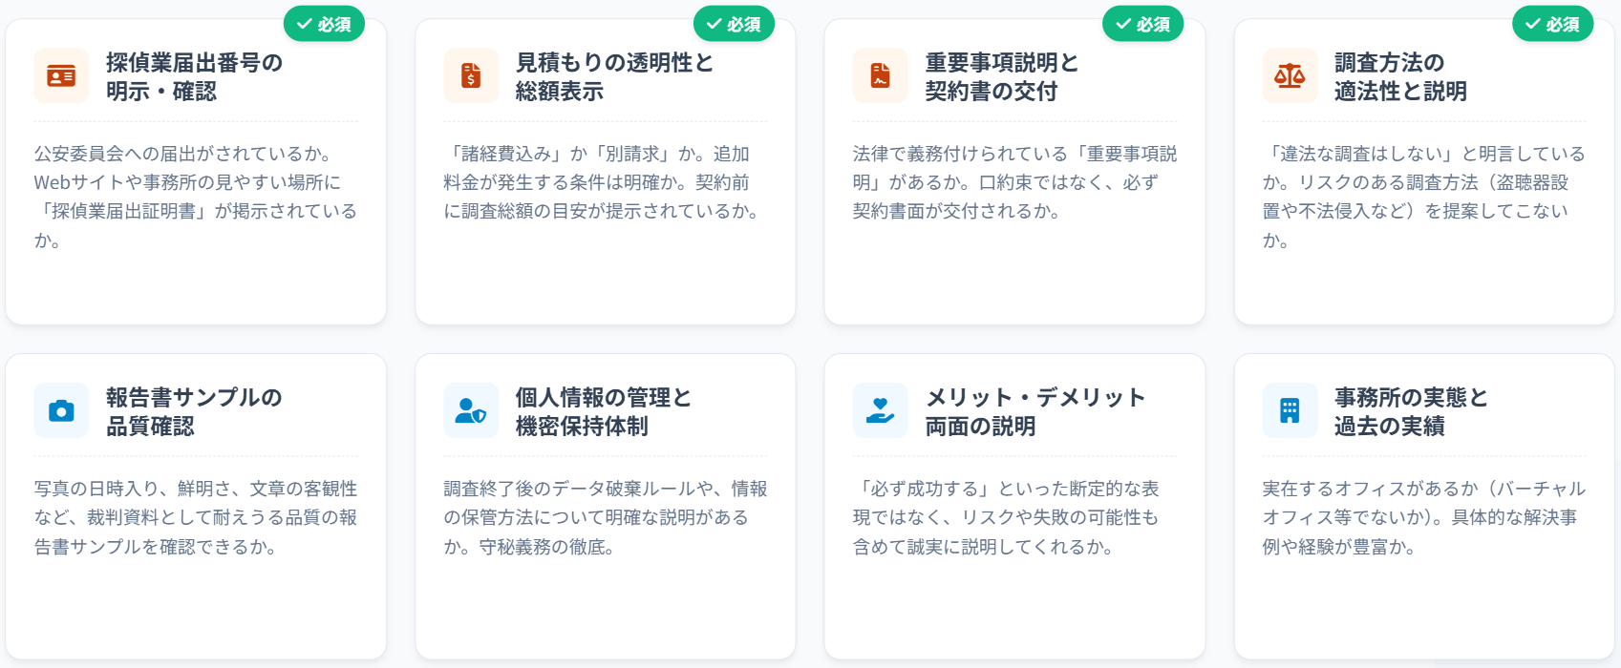Click the hand holding heart icon
1621x668 pixels.
pos(880,411)
